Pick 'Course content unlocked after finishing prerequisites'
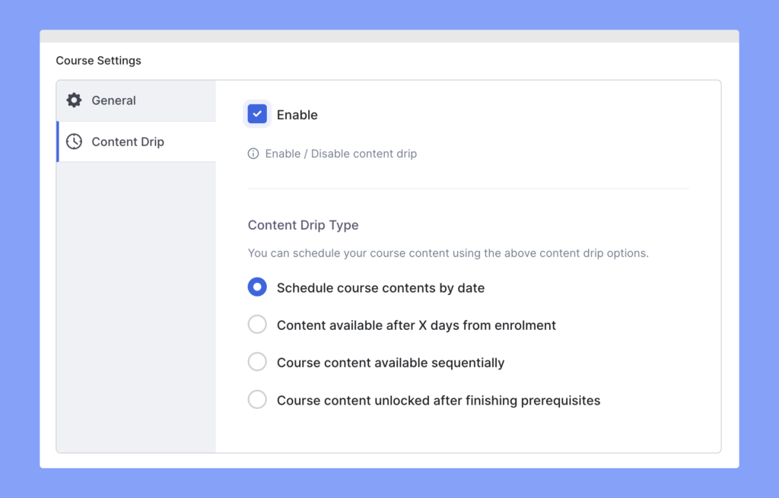 pos(424,399)
